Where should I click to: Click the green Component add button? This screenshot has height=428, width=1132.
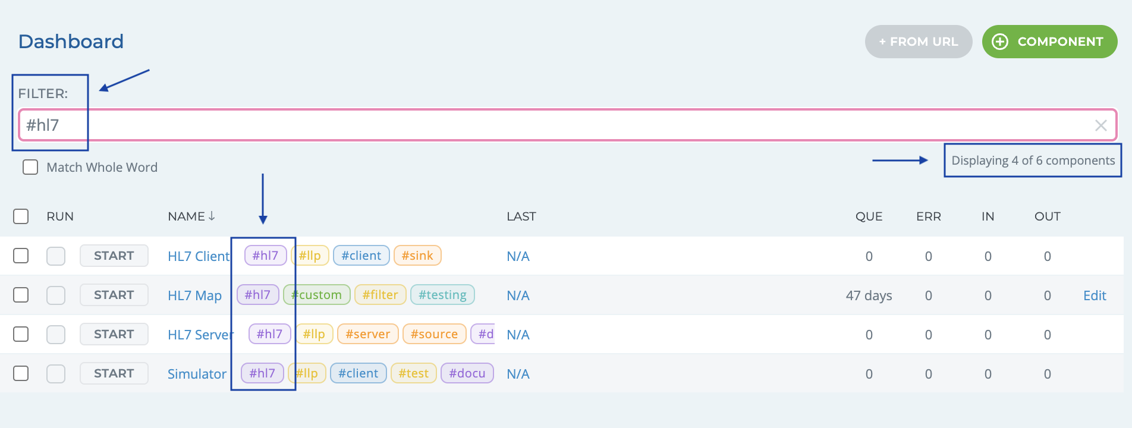[1049, 42]
